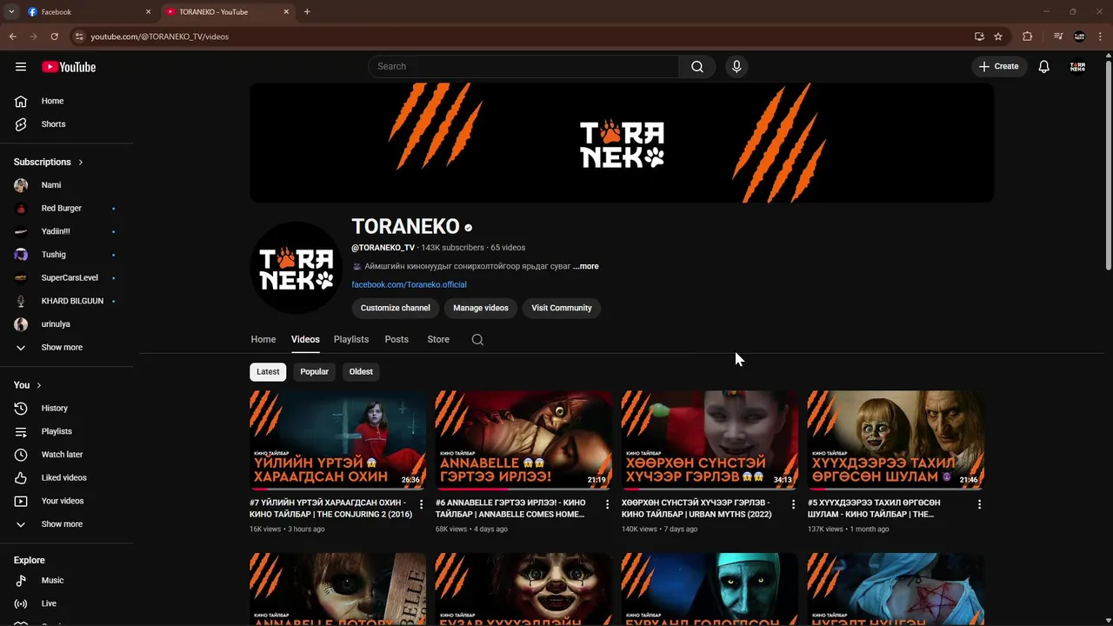The width and height of the screenshot is (1113, 626).
Task: Open options menu for #5 video
Action: tap(979, 504)
